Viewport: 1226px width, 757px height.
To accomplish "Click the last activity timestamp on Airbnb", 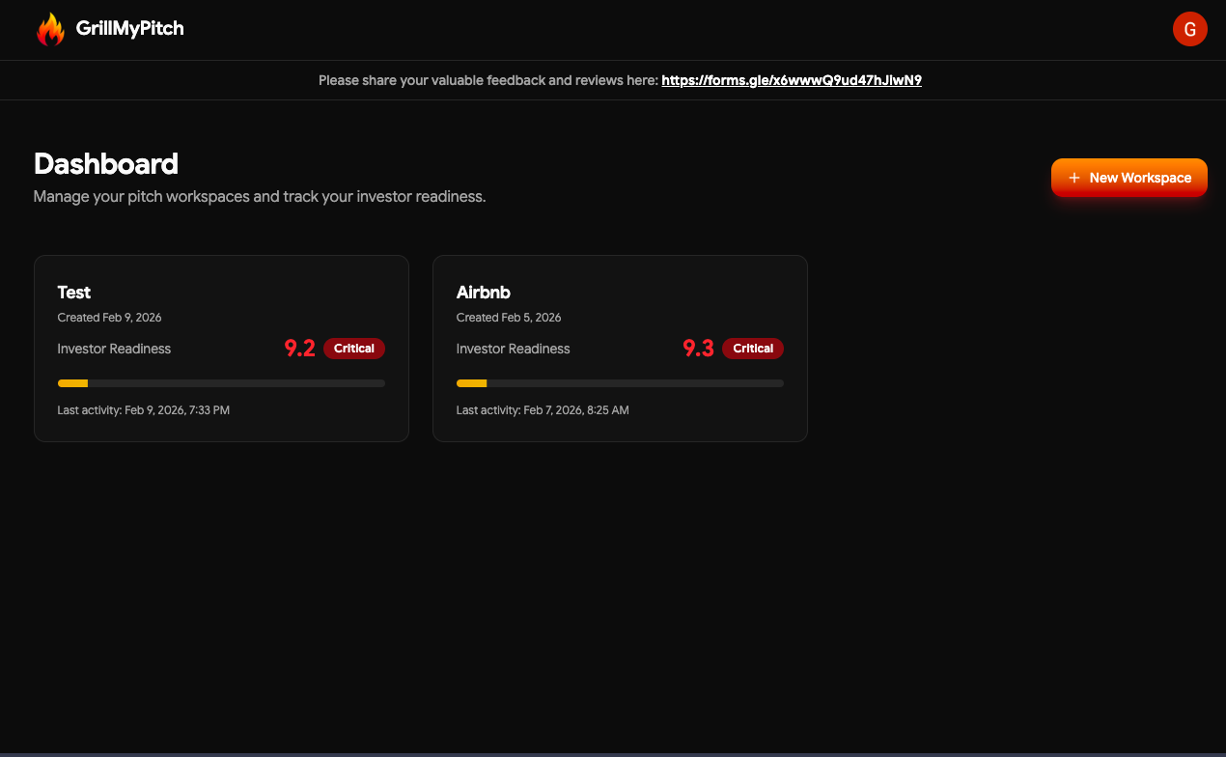I will click(x=543, y=409).
